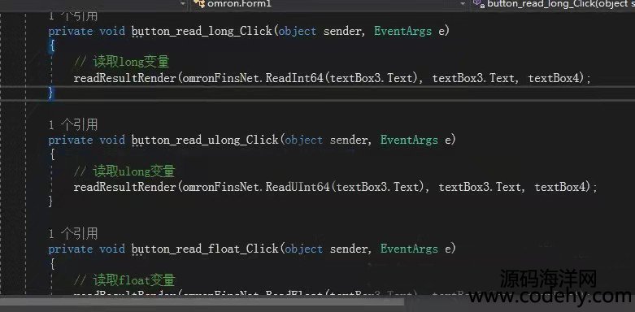Place cursor on button_read_float_Click method name
635x312 pixels.
pos(205,249)
